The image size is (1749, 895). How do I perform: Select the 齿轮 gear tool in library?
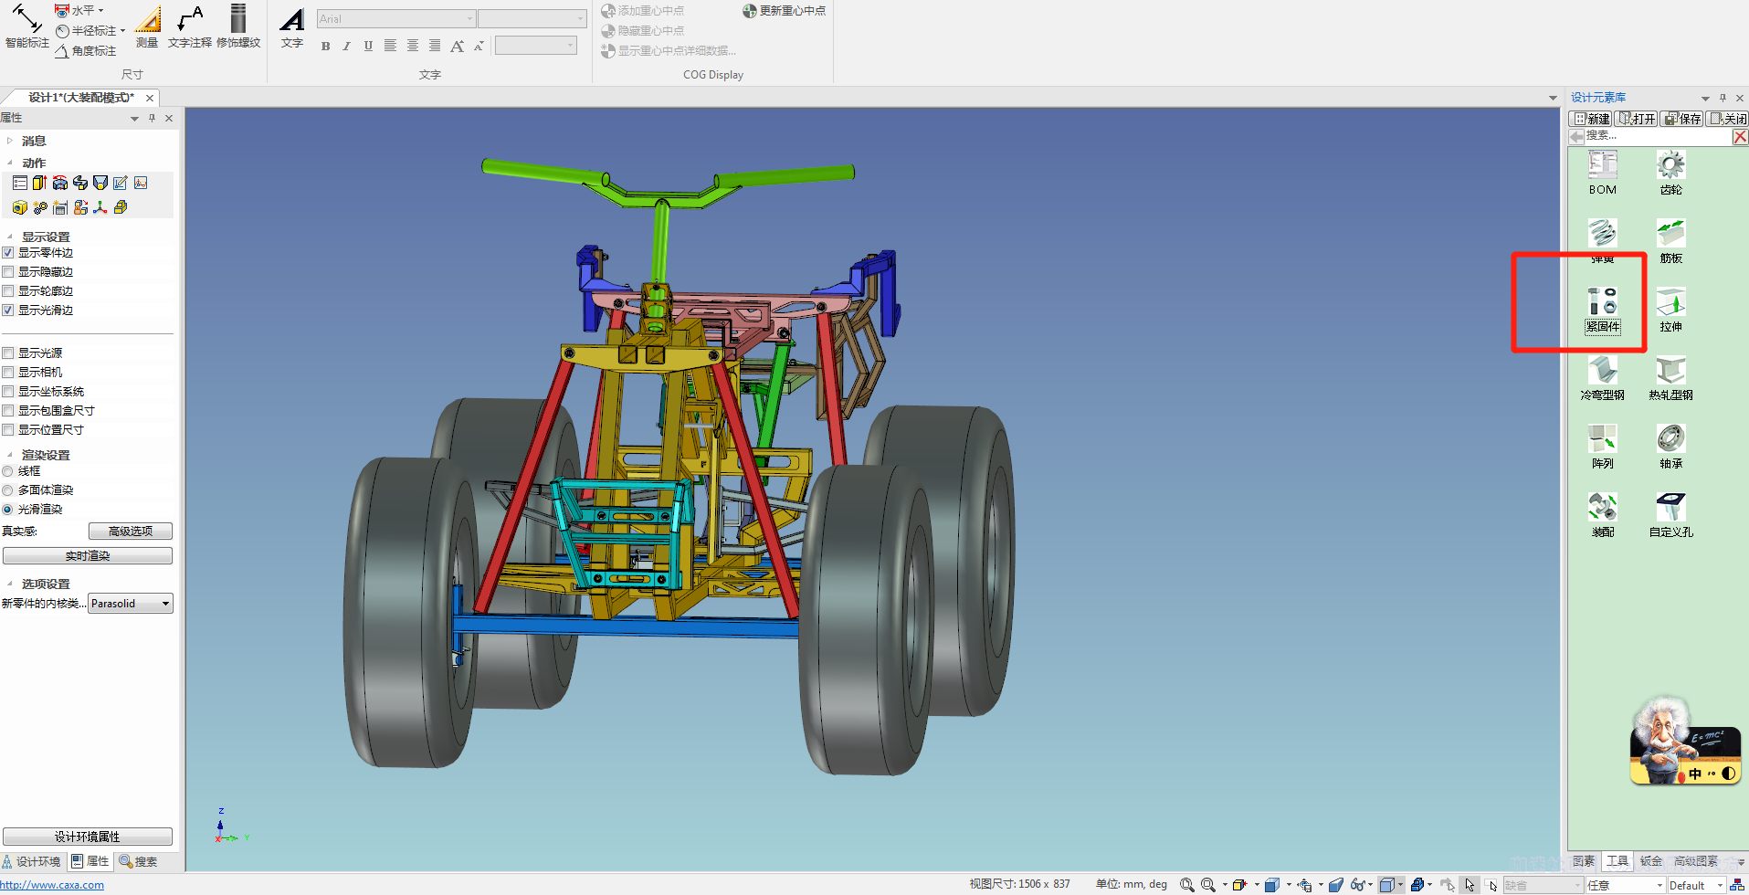pyautogui.click(x=1671, y=173)
